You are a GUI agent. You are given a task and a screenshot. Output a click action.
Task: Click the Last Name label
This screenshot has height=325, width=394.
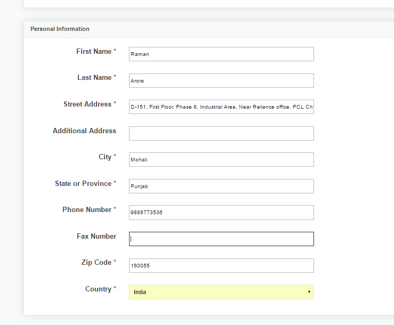pyautogui.click(x=94, y=77)
